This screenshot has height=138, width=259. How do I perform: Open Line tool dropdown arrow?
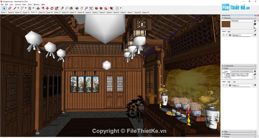[18, 8]
